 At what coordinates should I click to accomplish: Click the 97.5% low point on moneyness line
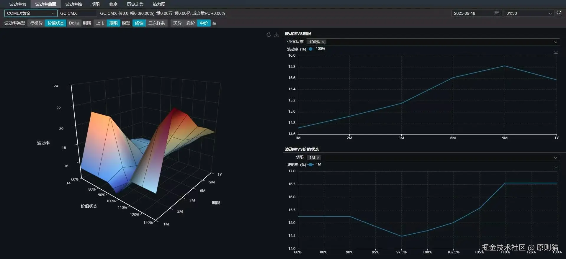401,236
